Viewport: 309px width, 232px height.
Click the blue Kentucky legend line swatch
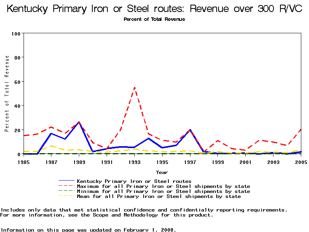point(66,181)
